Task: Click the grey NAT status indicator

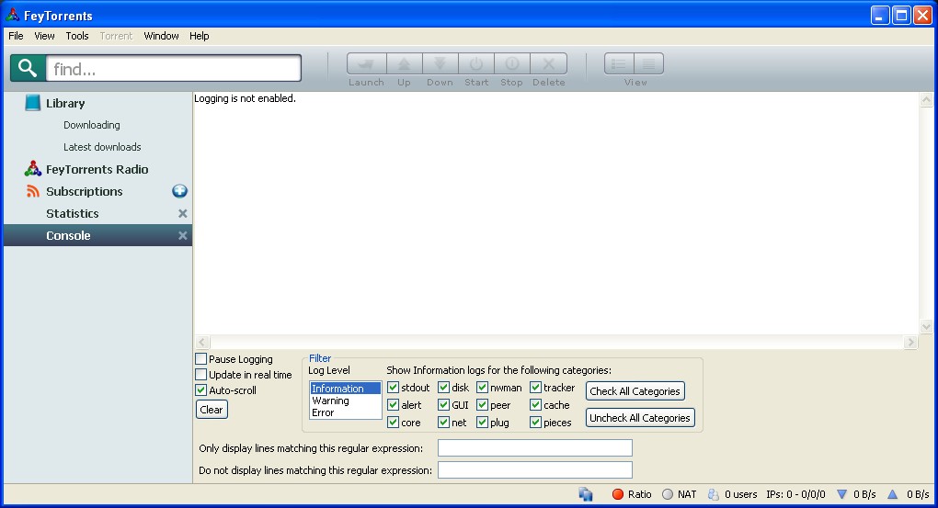Action: coord(668,494)
